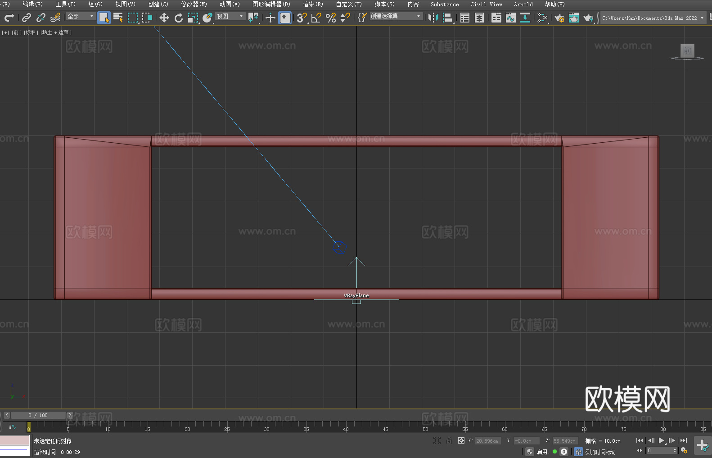This screenshot has height=458, width=712.
Task: Toggle the 3D Snaps button
Action: click(x=302, y=18)
